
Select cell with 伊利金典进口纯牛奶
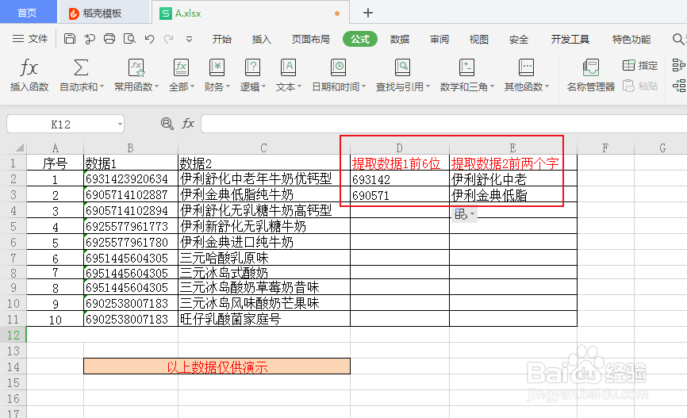[x=264, y=242]
